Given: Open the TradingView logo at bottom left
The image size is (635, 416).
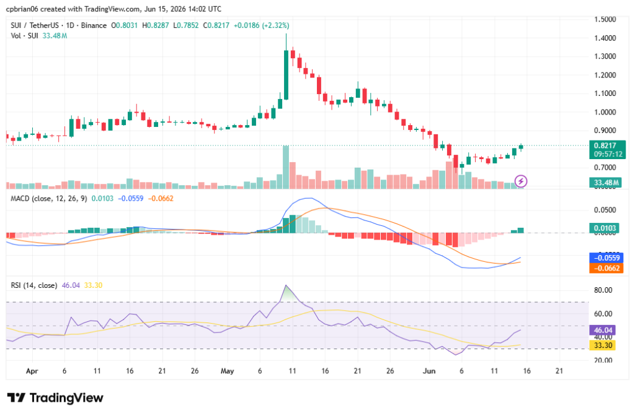Looking at the screenshot, I should 55,398.
